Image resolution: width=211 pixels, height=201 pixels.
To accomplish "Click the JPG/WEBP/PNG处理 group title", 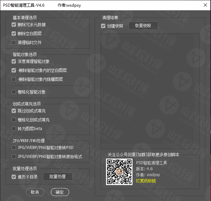I will (x=29, y=141).
